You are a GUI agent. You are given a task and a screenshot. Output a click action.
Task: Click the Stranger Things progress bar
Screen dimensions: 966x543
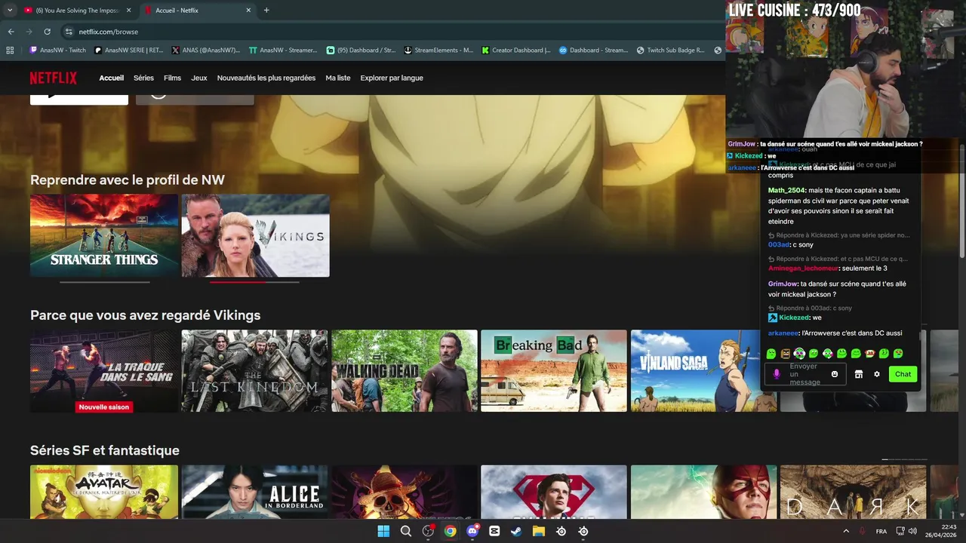pos(104,282)
